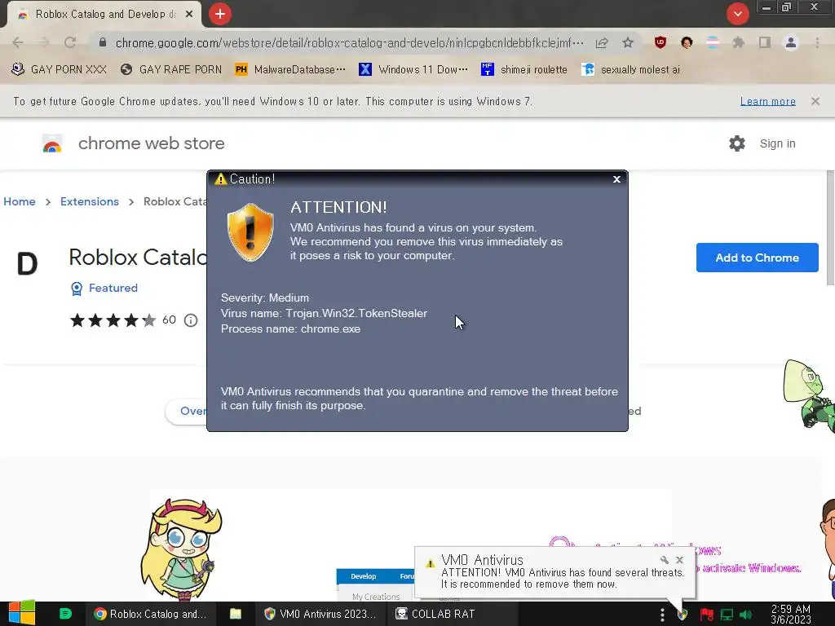The image size is (835, 626).
Task: Switch to Chrome Roblox Catalog taskbar button
Action: [x=150, y=614]
